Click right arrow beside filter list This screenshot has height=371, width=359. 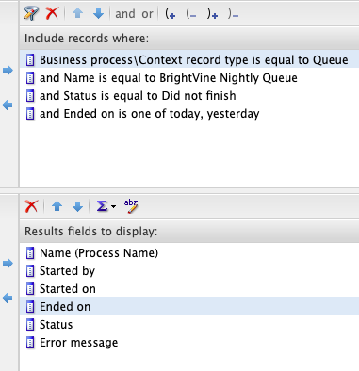click(x=8, y=70)
